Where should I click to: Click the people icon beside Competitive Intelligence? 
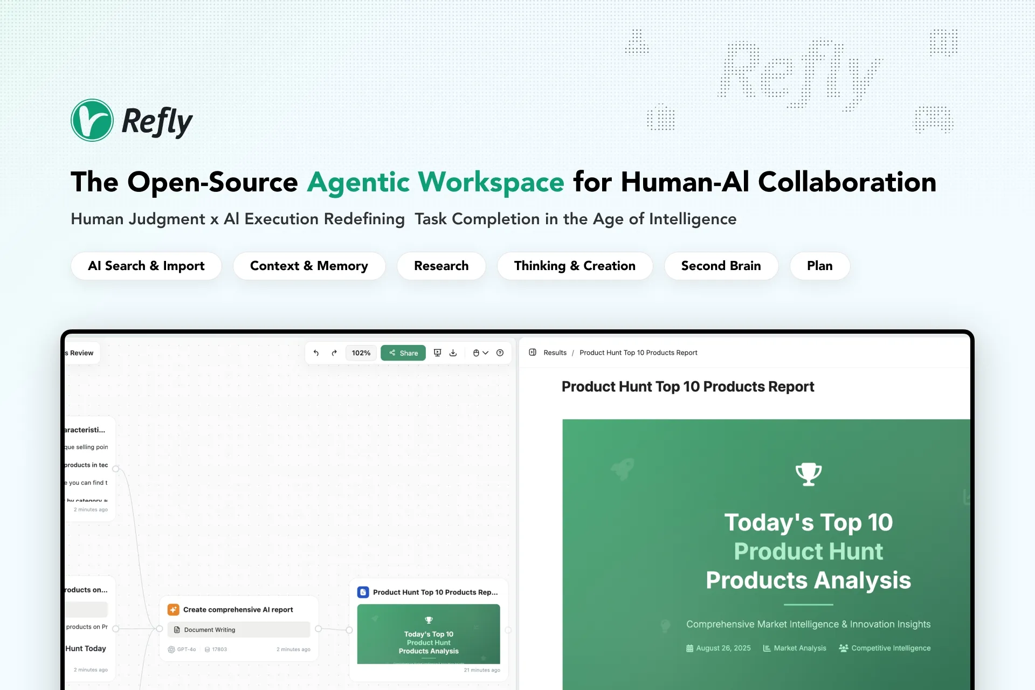(x=844, y=648)
